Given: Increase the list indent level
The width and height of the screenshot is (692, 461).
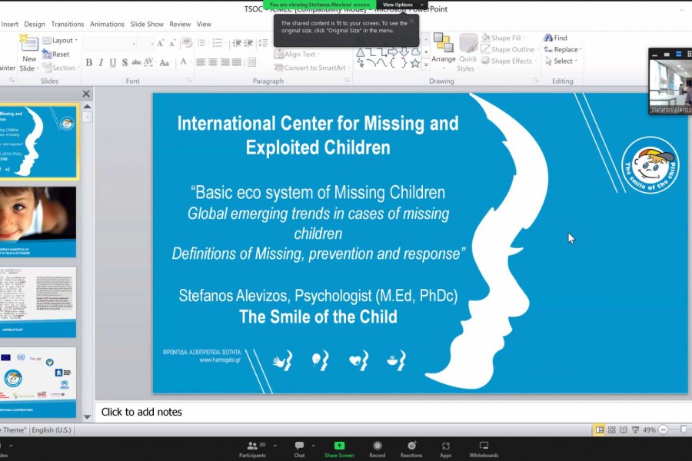Looking at the screenshot, I should coord(249,43).
